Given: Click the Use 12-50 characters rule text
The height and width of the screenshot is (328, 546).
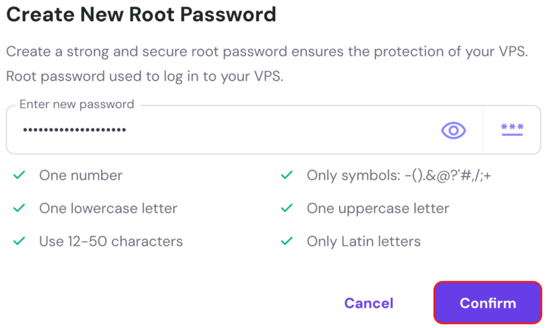Looking at the screenshot, I should pos(110,241).
